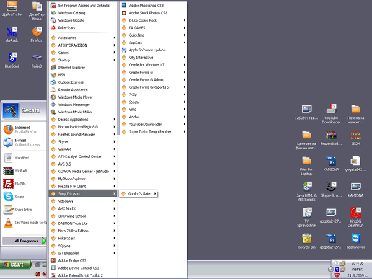Image resolution: width=372 pixels, height=279 pixels.
Task: Expand the VideoLAN submenu
Action: tap(83, 201)
